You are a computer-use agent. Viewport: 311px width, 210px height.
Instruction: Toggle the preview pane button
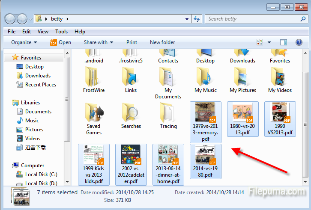(283, 42)
